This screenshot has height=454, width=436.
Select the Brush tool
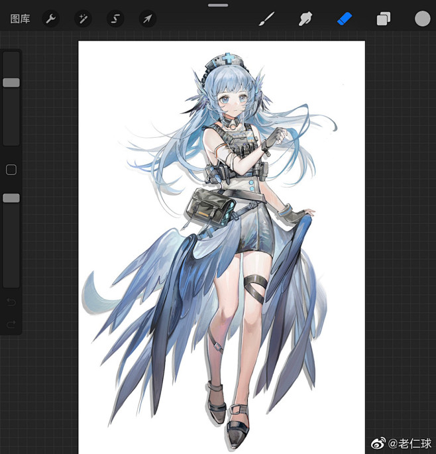pyautogui.click(x=266, y=19)
